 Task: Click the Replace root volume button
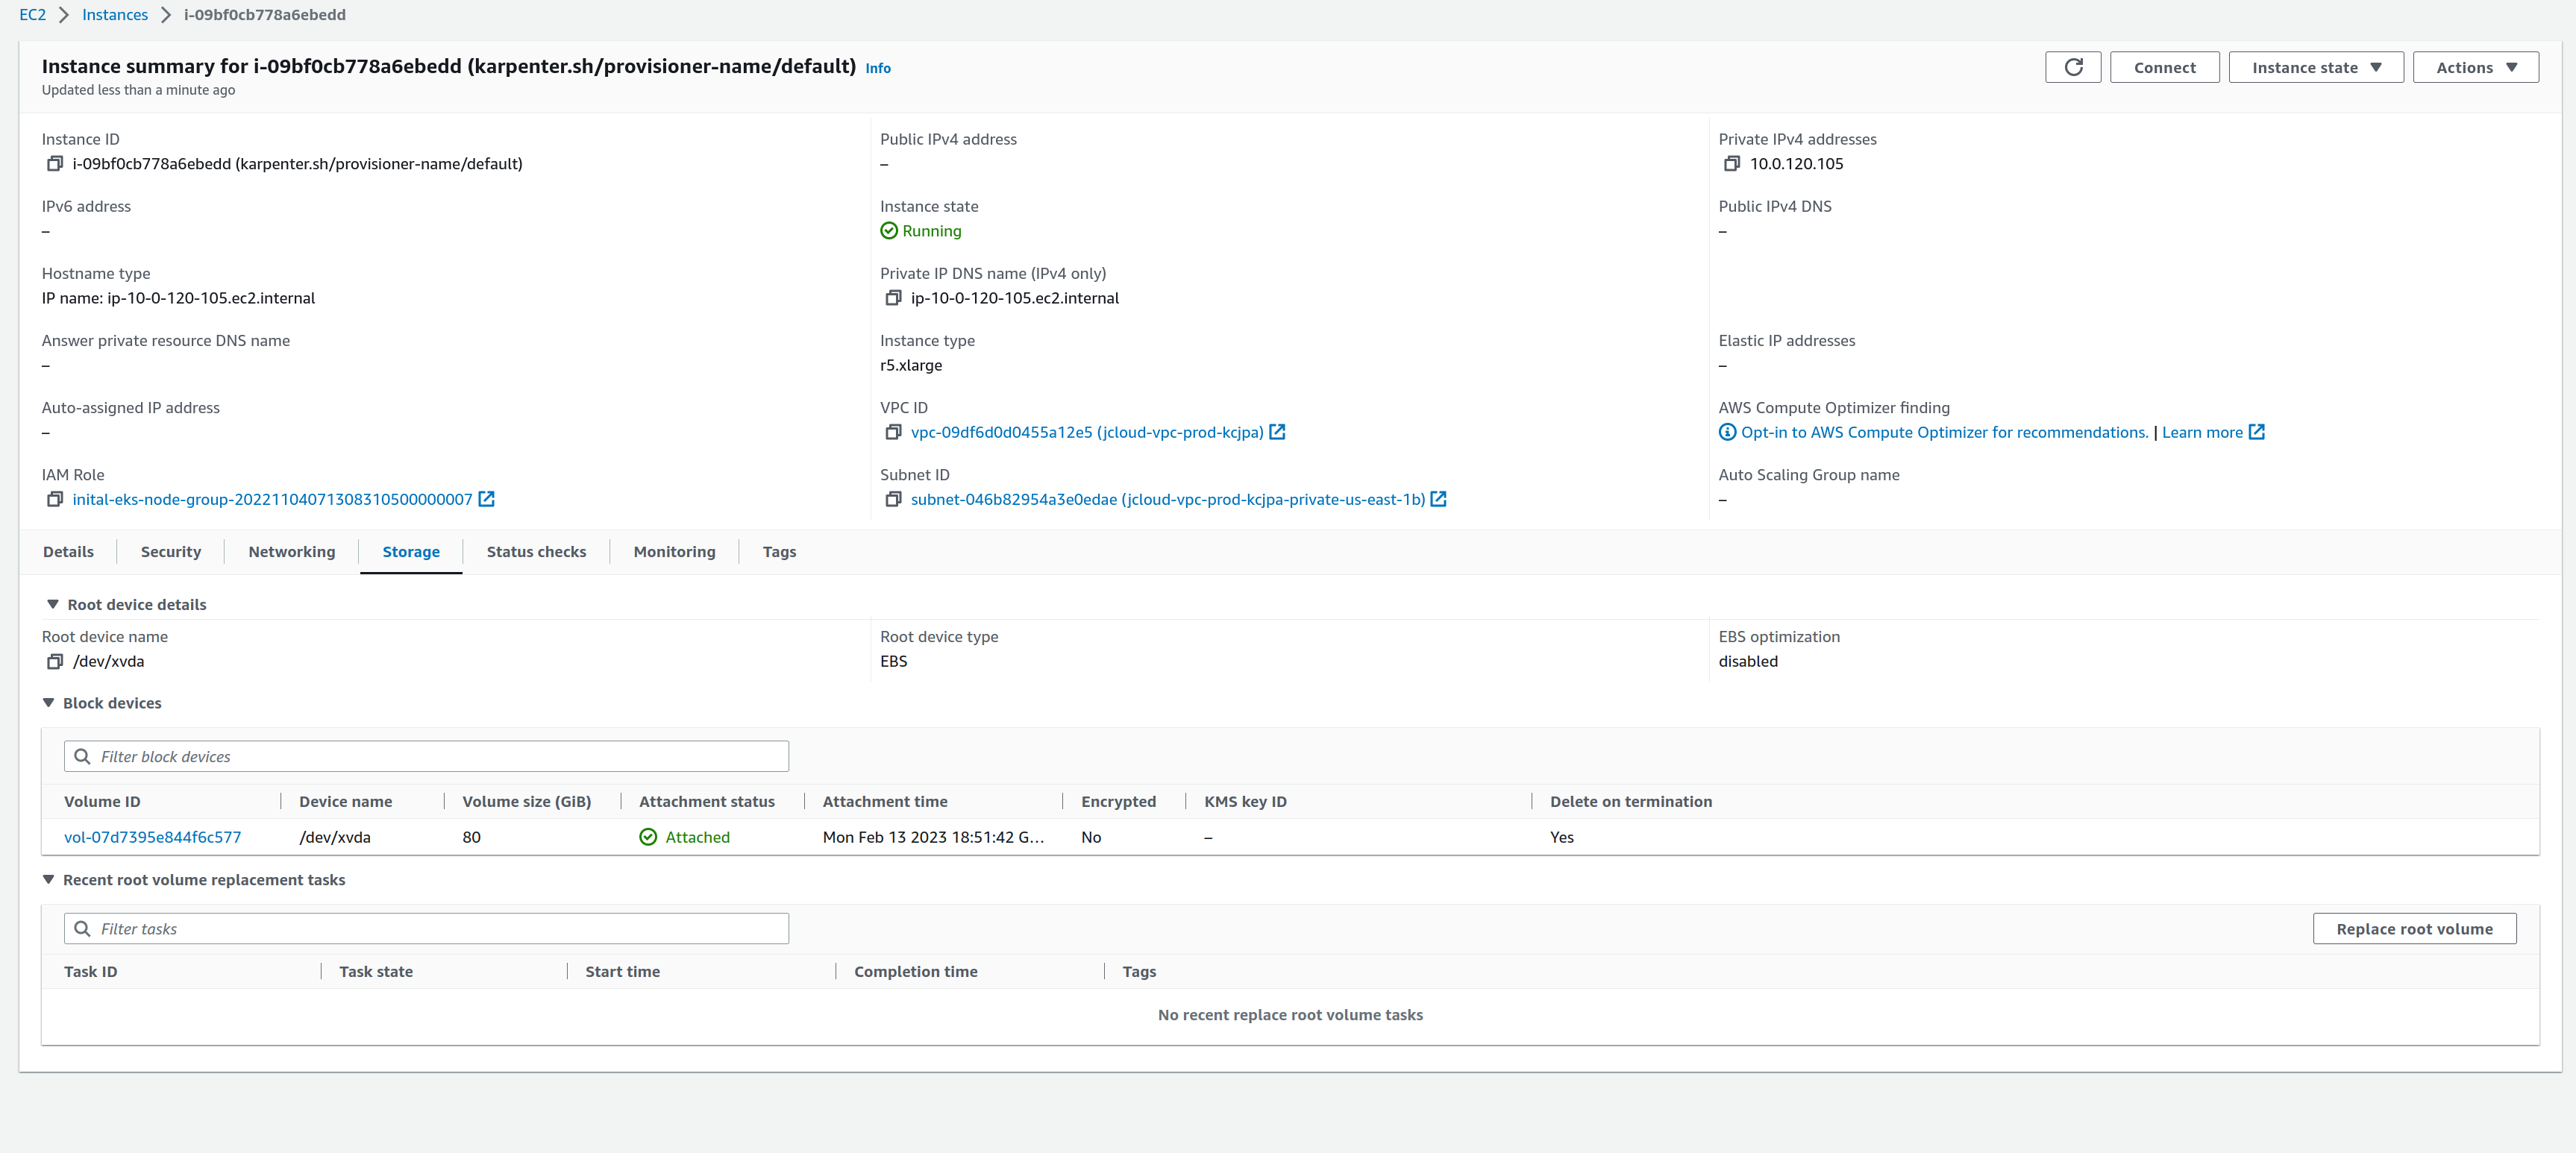(x=2414, y=928)
